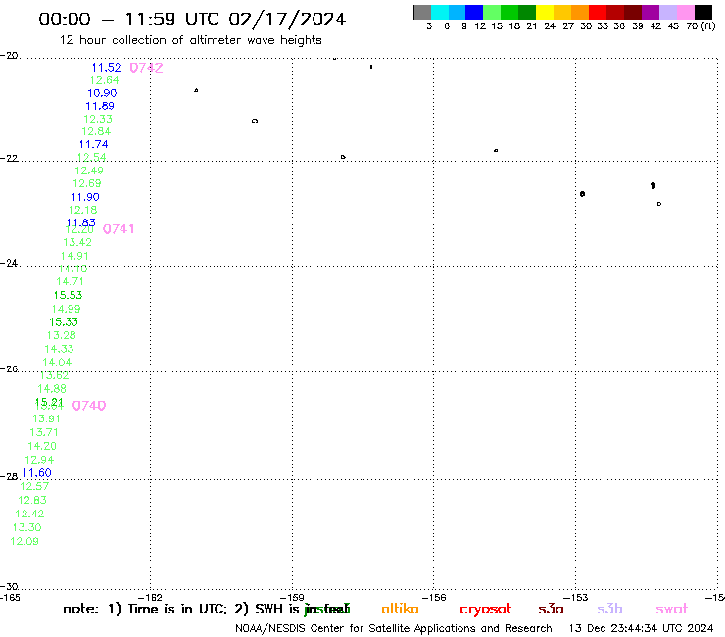Viewport: 725px width, 637px height.
Task: Click the '70 (ft)' legend label
Action: [x=701, y=25]
